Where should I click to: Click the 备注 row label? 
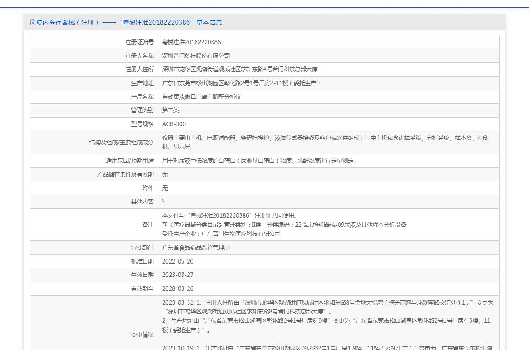click(147, 225)
